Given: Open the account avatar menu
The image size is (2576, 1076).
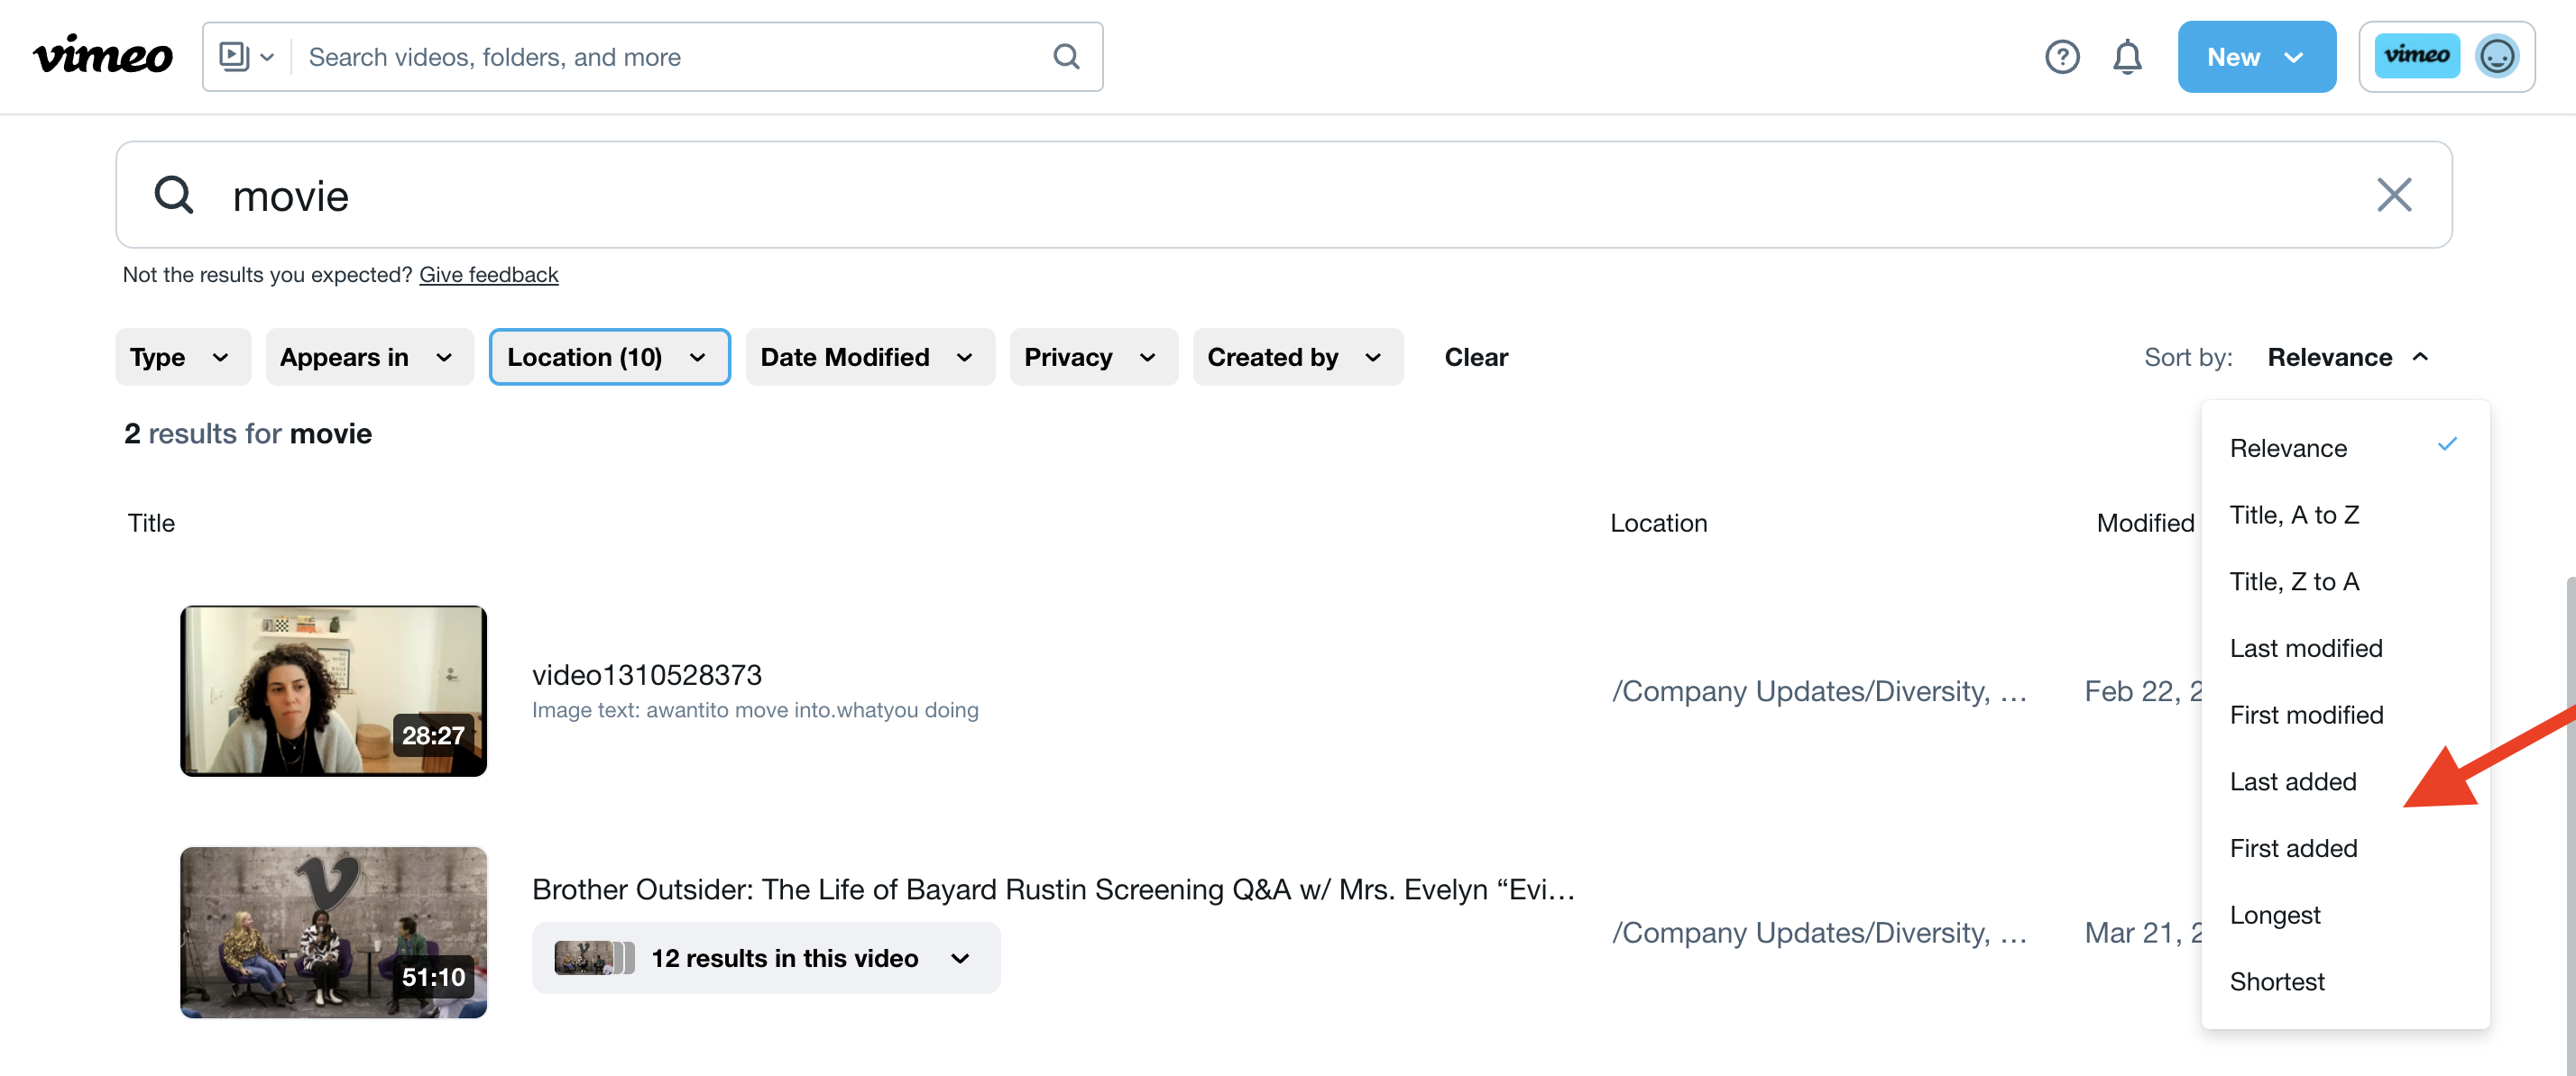Looking at the screenshot, I should click(2496, 57).
